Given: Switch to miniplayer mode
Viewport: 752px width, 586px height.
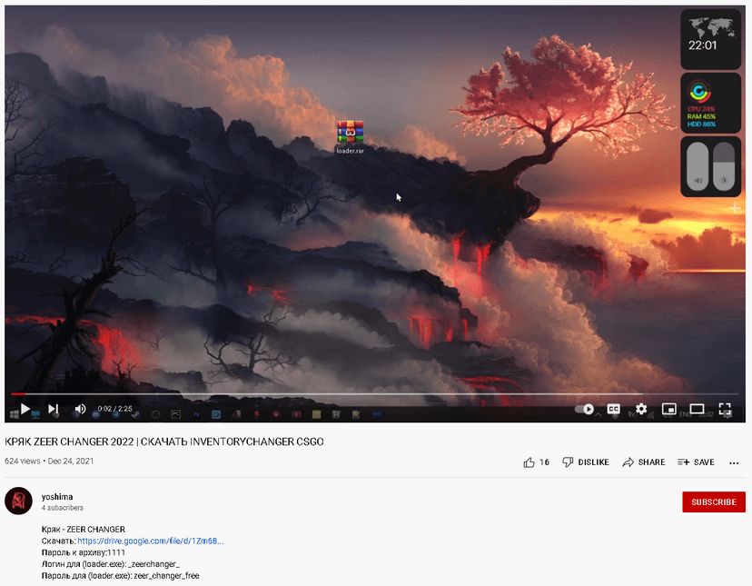Looking at the screenshot, I should click(x=669, y=409).
